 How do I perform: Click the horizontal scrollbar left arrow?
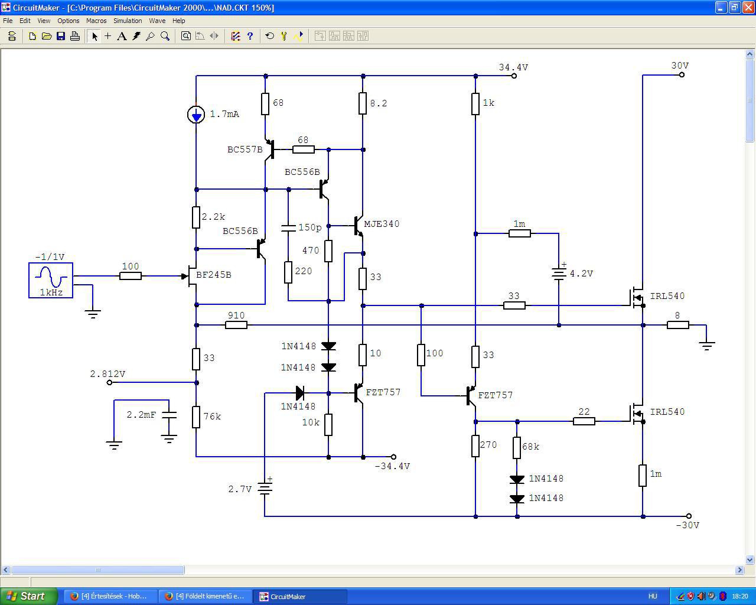(x=6, y=570)
